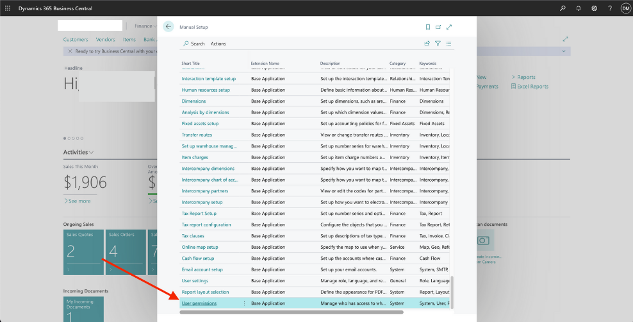The width and height of the screenshot is (633, 322).
Task: Click Search in the Manual Setup toolbar
Action: click(x=194, y=44)
